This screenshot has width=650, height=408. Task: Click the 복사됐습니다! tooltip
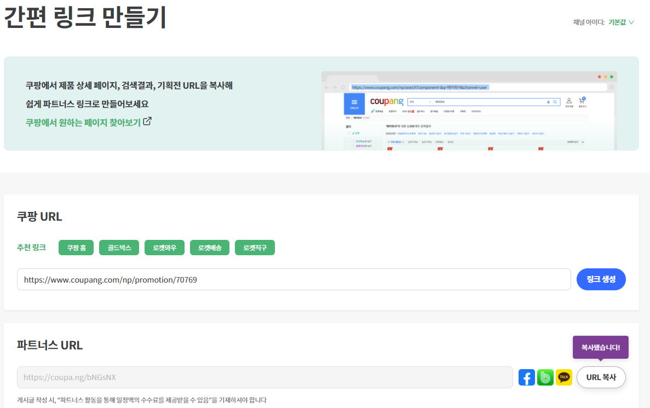tap(601, 347)
